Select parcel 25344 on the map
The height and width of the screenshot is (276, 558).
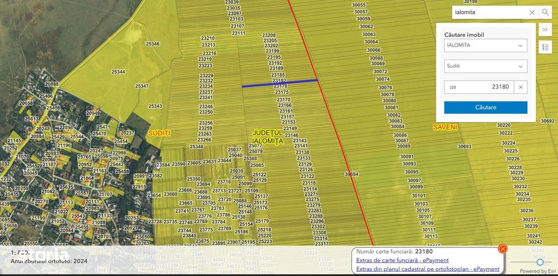(118, 72)
